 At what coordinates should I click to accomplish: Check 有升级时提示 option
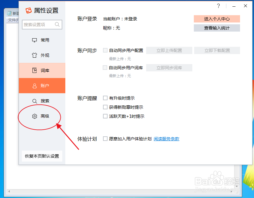(x=105, y=98)
